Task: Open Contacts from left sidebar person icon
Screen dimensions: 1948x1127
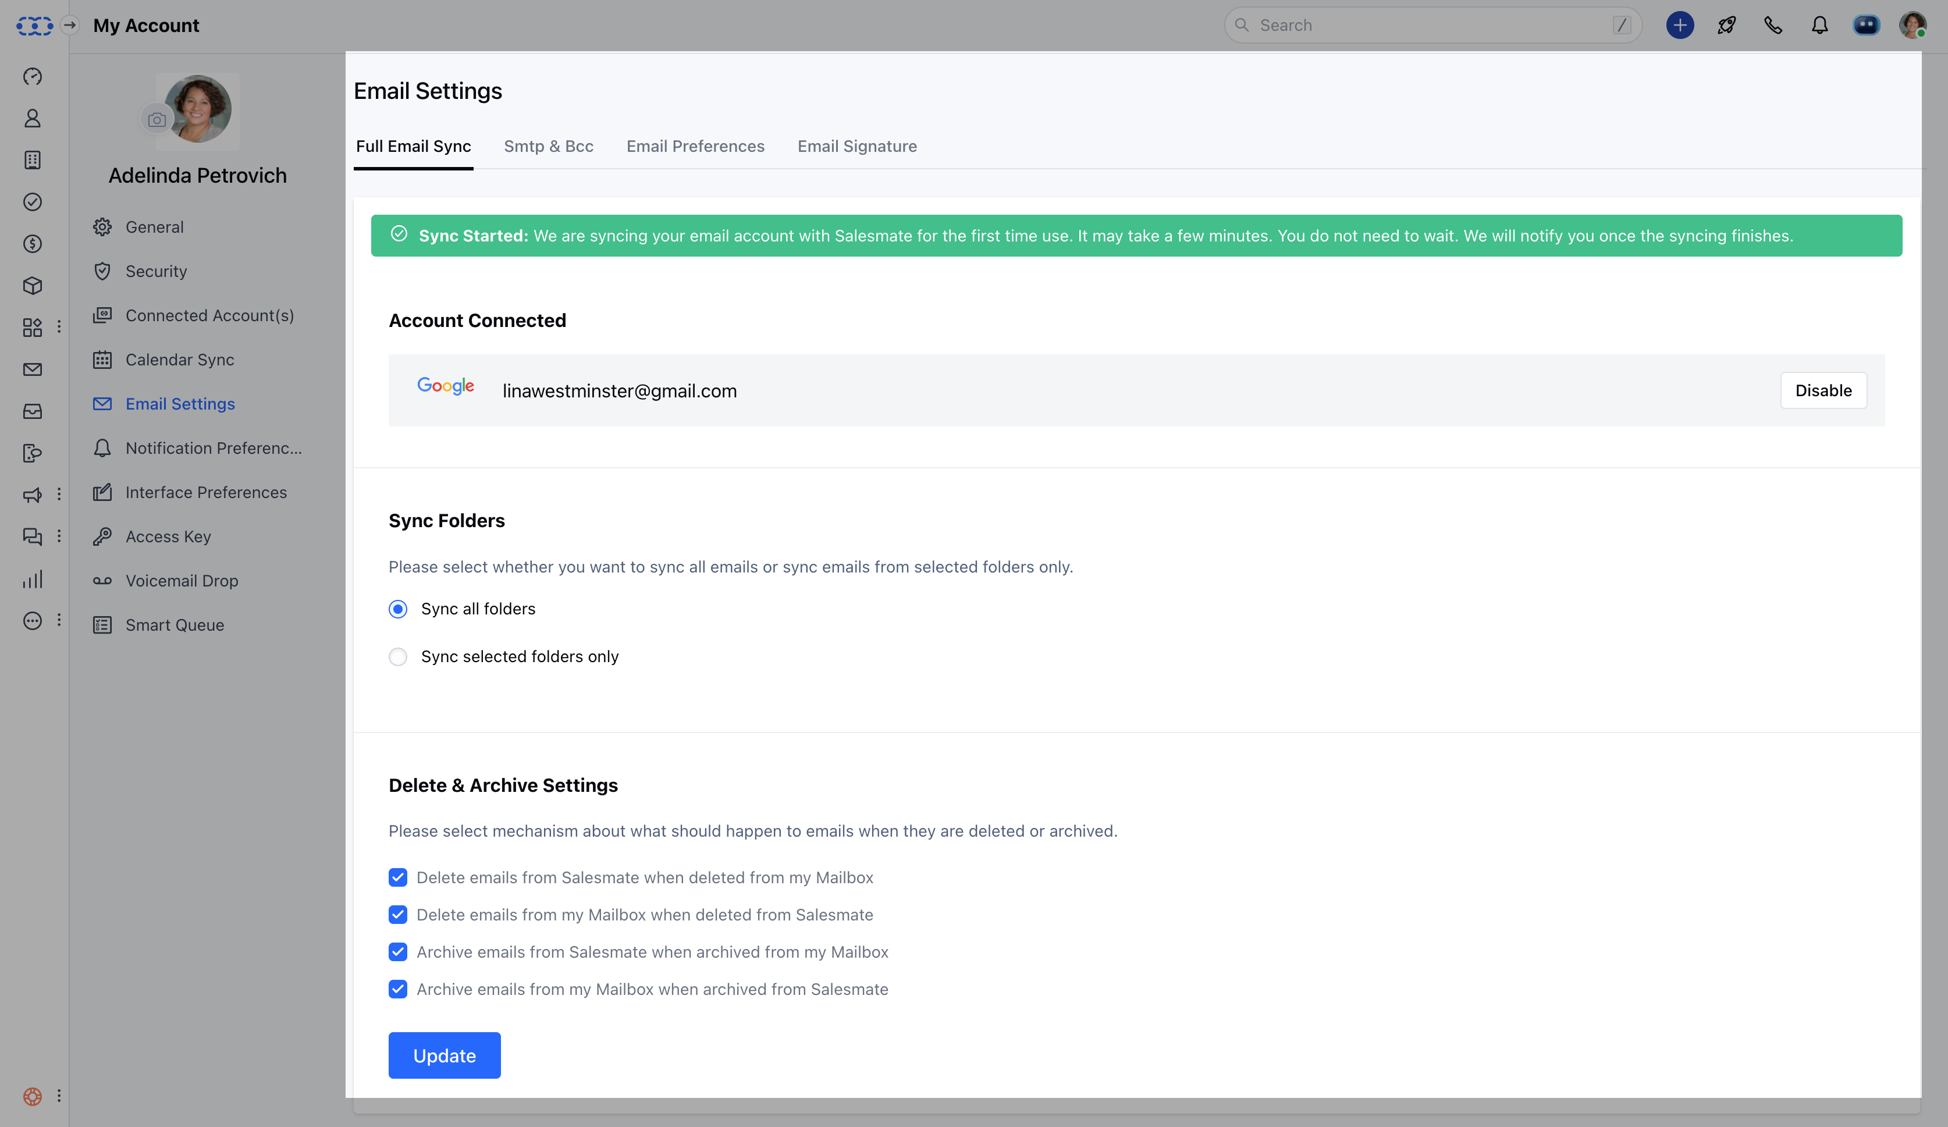Action: (33, 118)
